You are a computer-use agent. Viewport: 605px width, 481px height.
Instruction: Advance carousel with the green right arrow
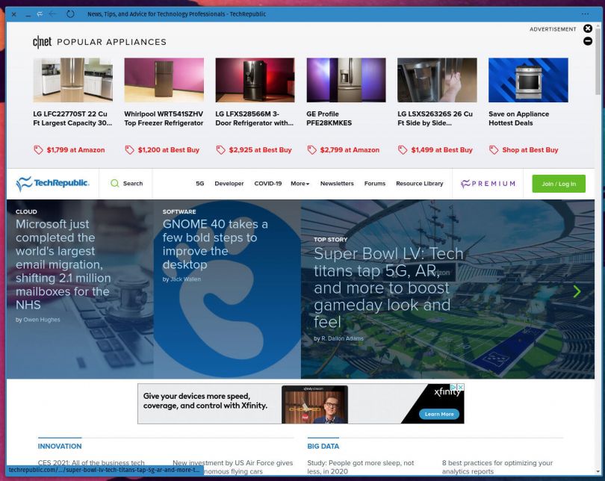click(x=577, y=291)
